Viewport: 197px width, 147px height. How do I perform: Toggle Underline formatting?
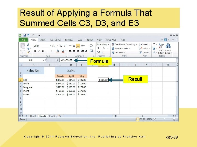pos(43,51)
